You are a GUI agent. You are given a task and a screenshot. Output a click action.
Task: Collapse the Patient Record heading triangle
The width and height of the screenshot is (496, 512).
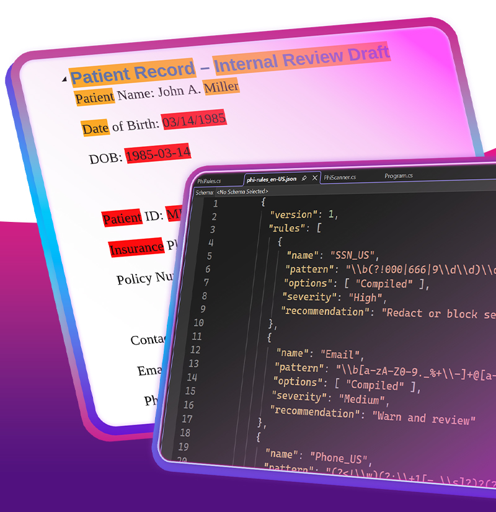click(x=64, y=80)
